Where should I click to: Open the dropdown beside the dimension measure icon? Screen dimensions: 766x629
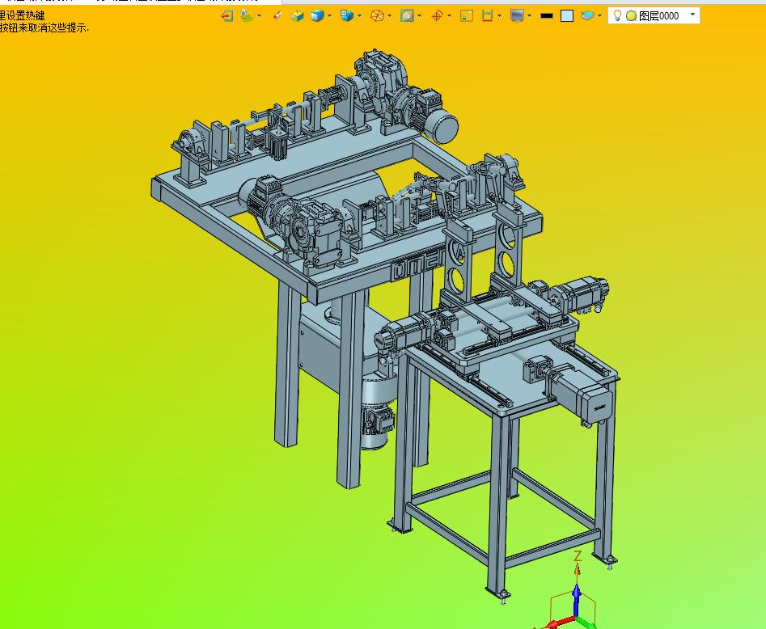(499, 15)
